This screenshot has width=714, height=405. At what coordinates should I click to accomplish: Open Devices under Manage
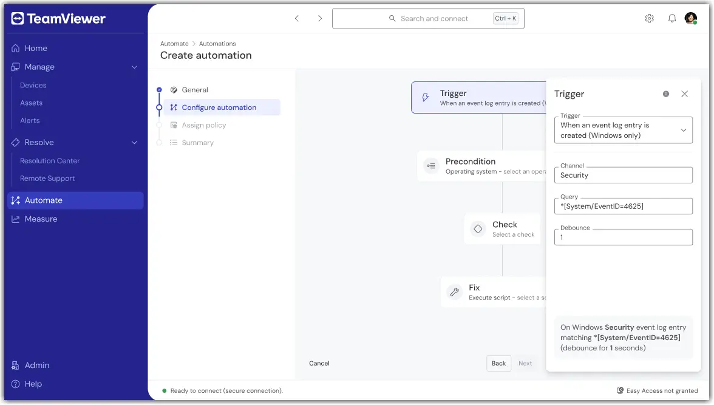pyautogui.click(x=33, y=85)
